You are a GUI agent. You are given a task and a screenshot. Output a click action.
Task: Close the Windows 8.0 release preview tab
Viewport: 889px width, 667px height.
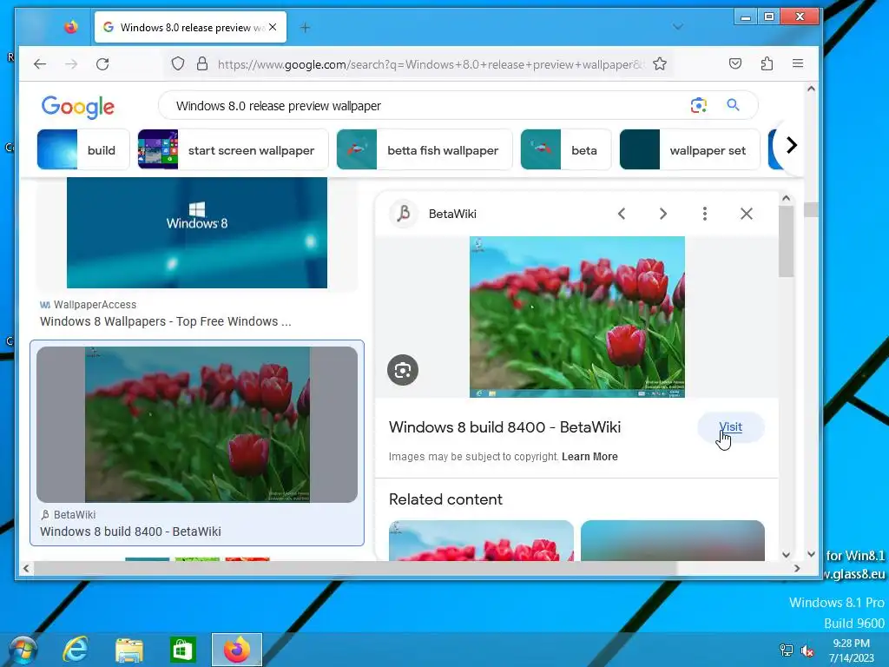click(273, 27)
